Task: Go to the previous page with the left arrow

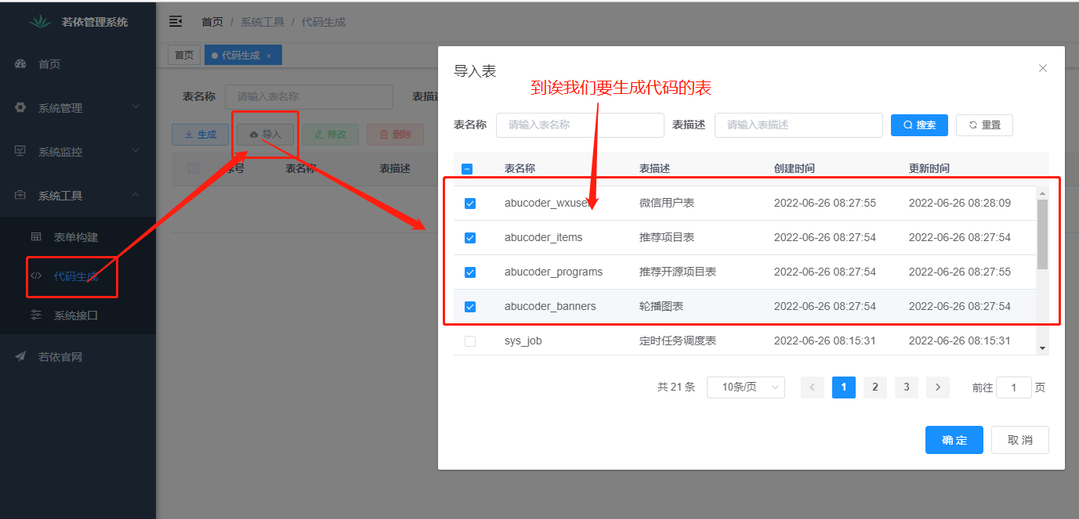Action: (813, 387)
